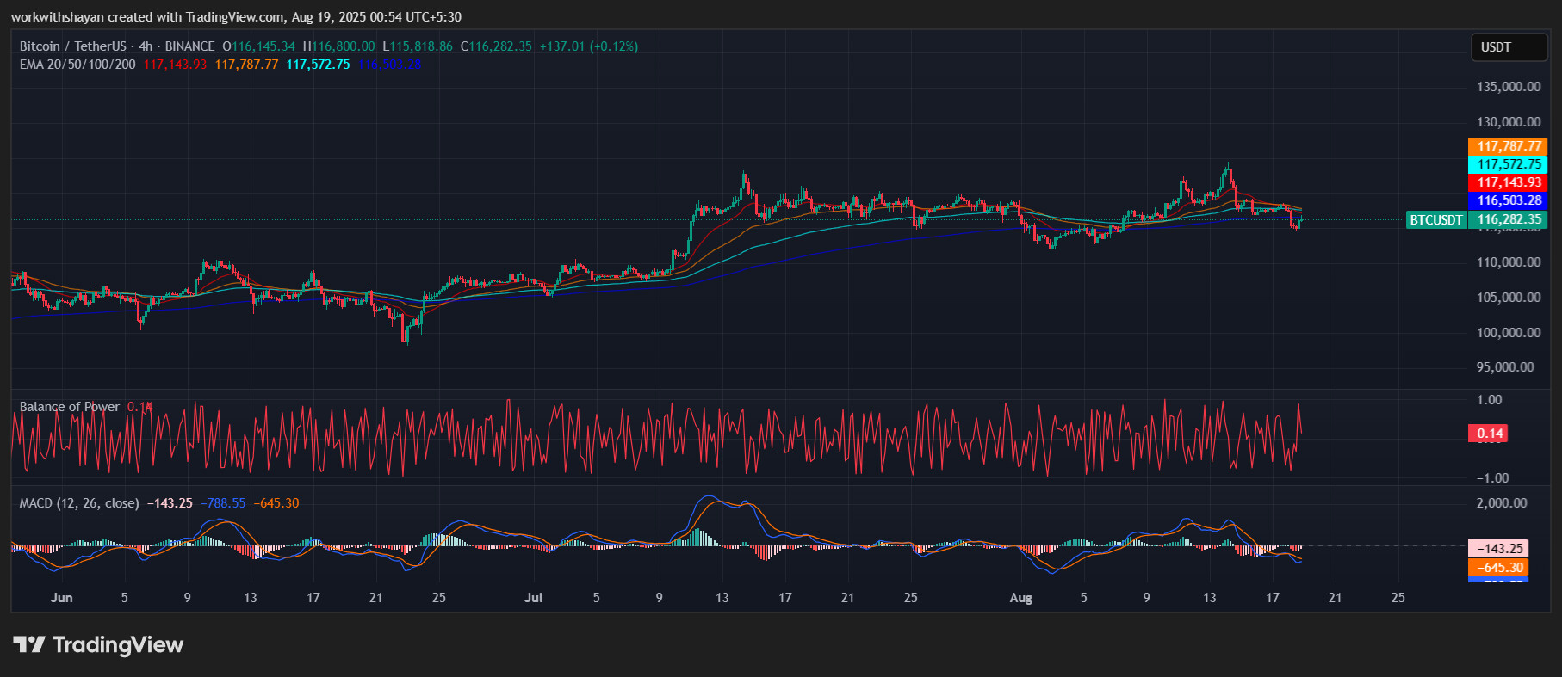Select the MACD (12, 26, close) legend
Viewport: 1562px width, 677px height.
[79, 503]
